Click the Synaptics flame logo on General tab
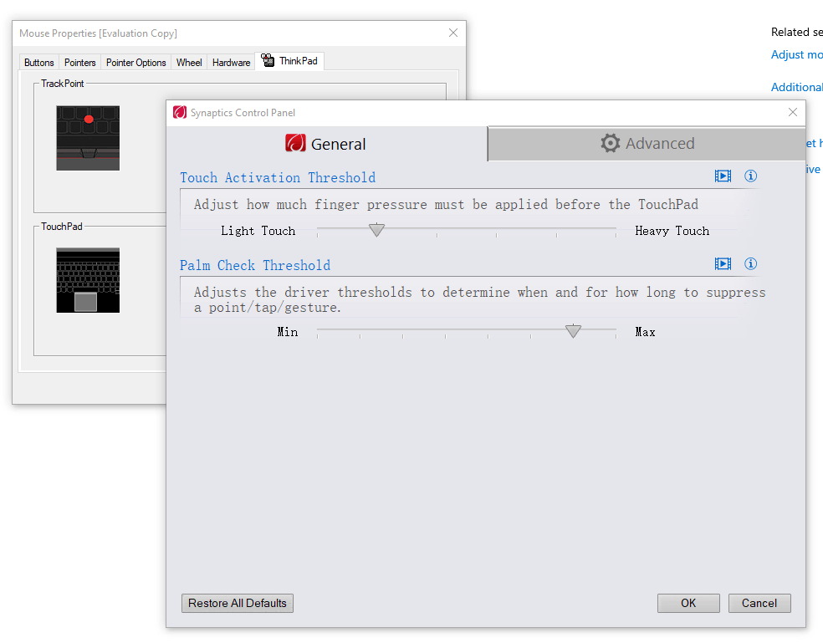The image size is (823, 643). (x=297, y=143)
